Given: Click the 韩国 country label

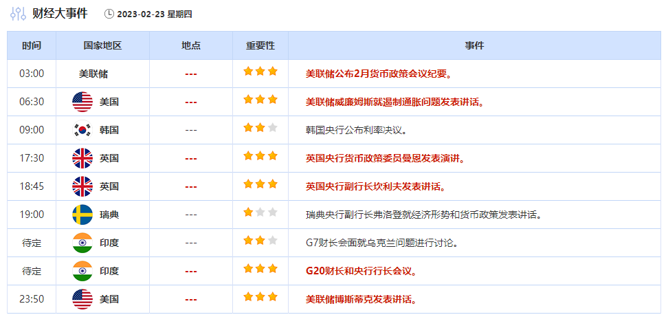Looking at the screenshot, I should [109, 130].
